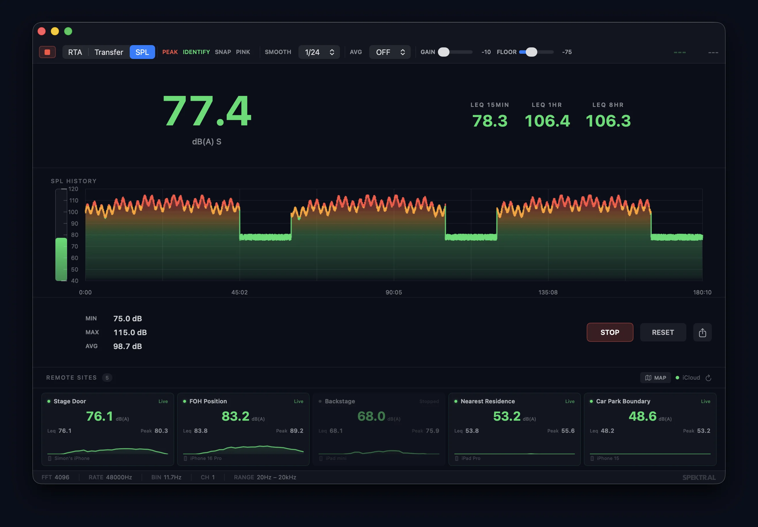Open the Car Park Boundary site card

coord(650,429)
